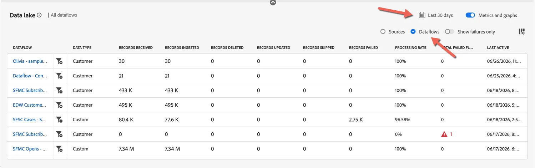535x168 pixels.
Task: Collapse the panel with the top chevron
Action: tap(273, 2)
